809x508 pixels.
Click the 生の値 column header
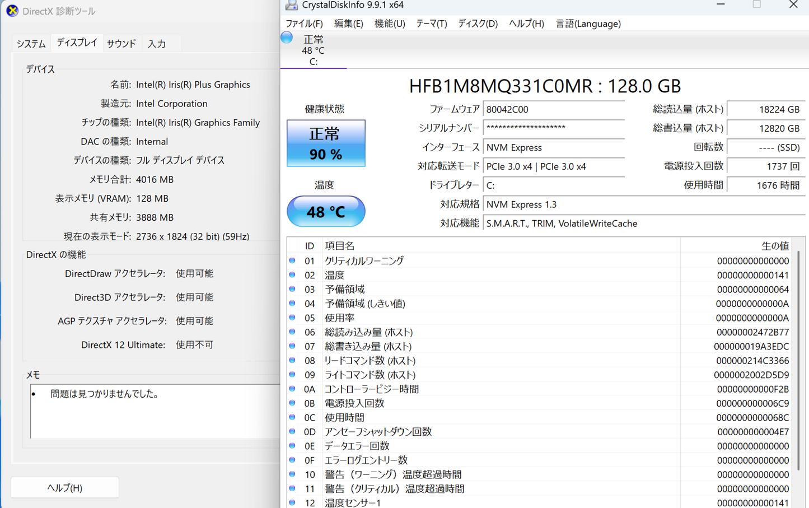[x=737, y=246]
